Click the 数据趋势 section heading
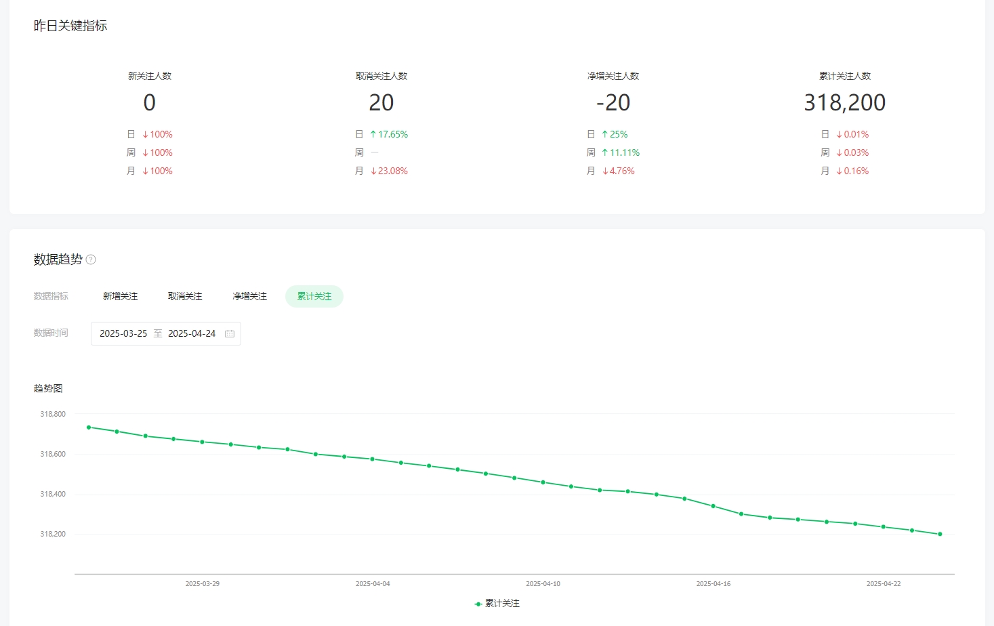The image size is (994, 626). [x=58, y=259]
